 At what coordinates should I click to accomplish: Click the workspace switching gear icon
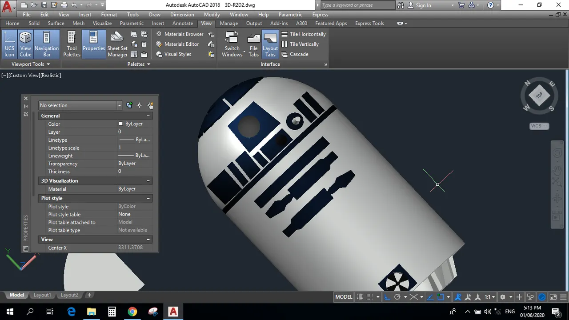click(x=503, y=297)
